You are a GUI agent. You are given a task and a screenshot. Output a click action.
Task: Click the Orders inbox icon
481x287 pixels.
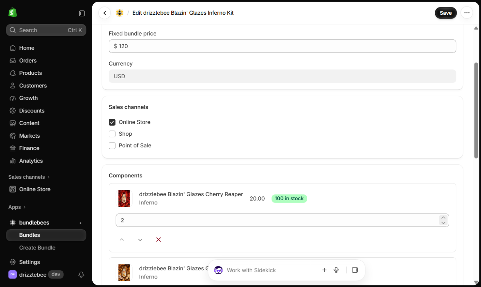point(13,60)
